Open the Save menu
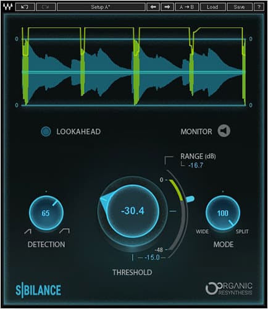Image resolution: width=268 pixels, height=309 pixels. point(239,7)
